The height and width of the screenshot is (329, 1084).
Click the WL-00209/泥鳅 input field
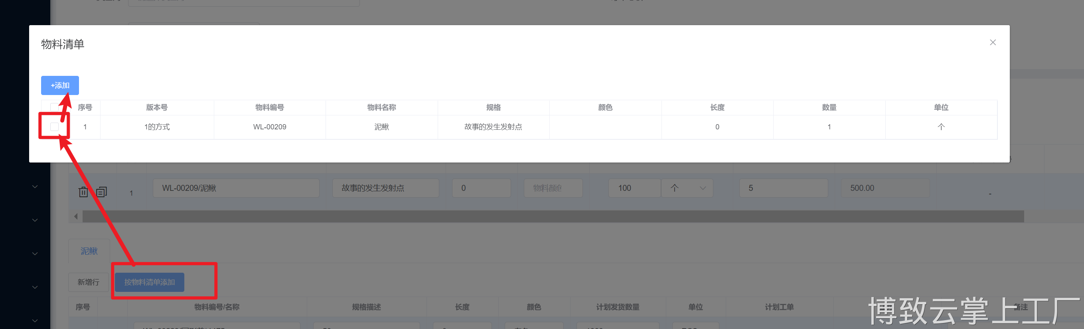click(236, 188)
